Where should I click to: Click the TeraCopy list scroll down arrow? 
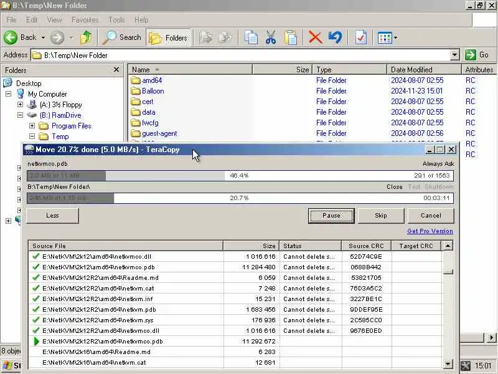tap(448, 364)
